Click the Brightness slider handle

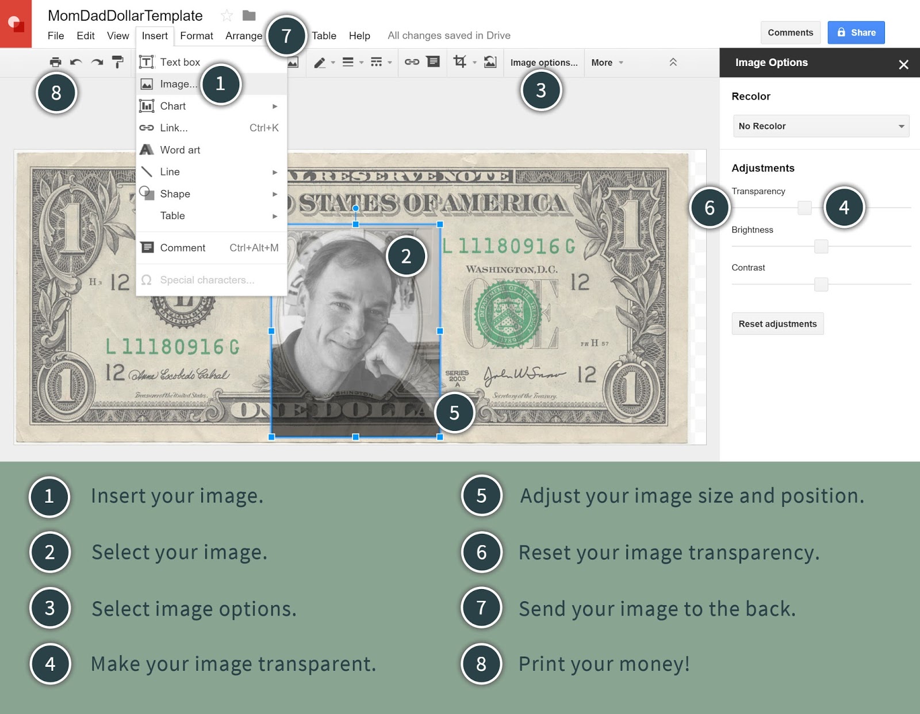point(821,246)
